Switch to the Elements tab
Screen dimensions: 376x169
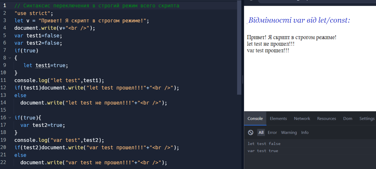click(x=278, y=118)
